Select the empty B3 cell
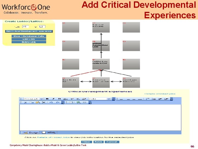 tap(131, 64)
